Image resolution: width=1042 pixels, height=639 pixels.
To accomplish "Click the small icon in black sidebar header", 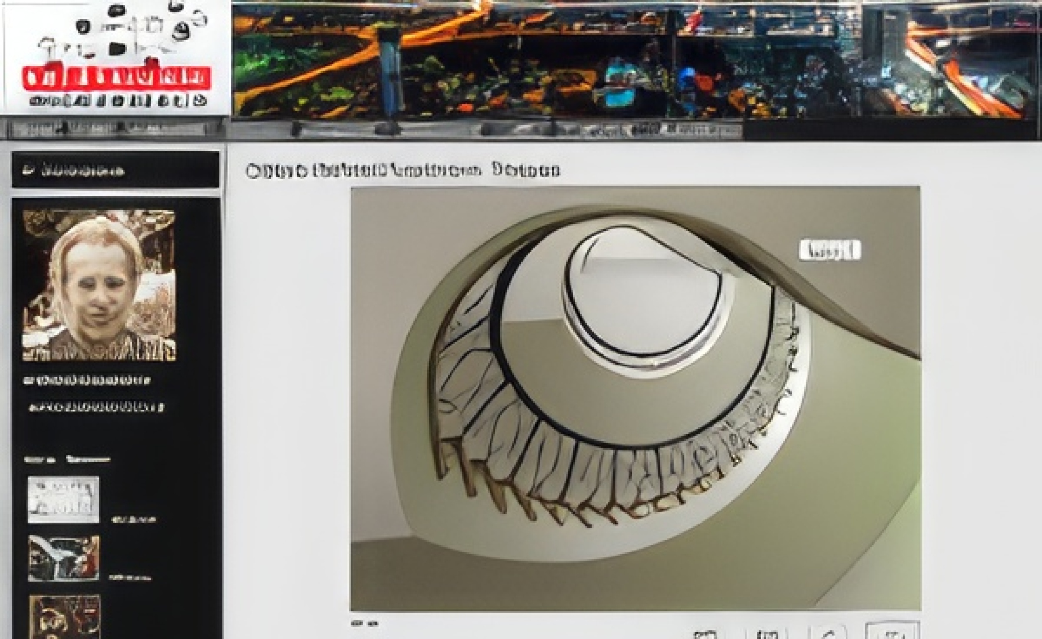I will pyautogui.click(x=28, y=170).
